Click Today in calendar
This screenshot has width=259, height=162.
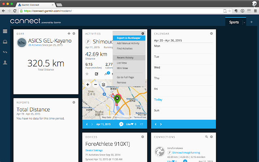click(158, 100)
